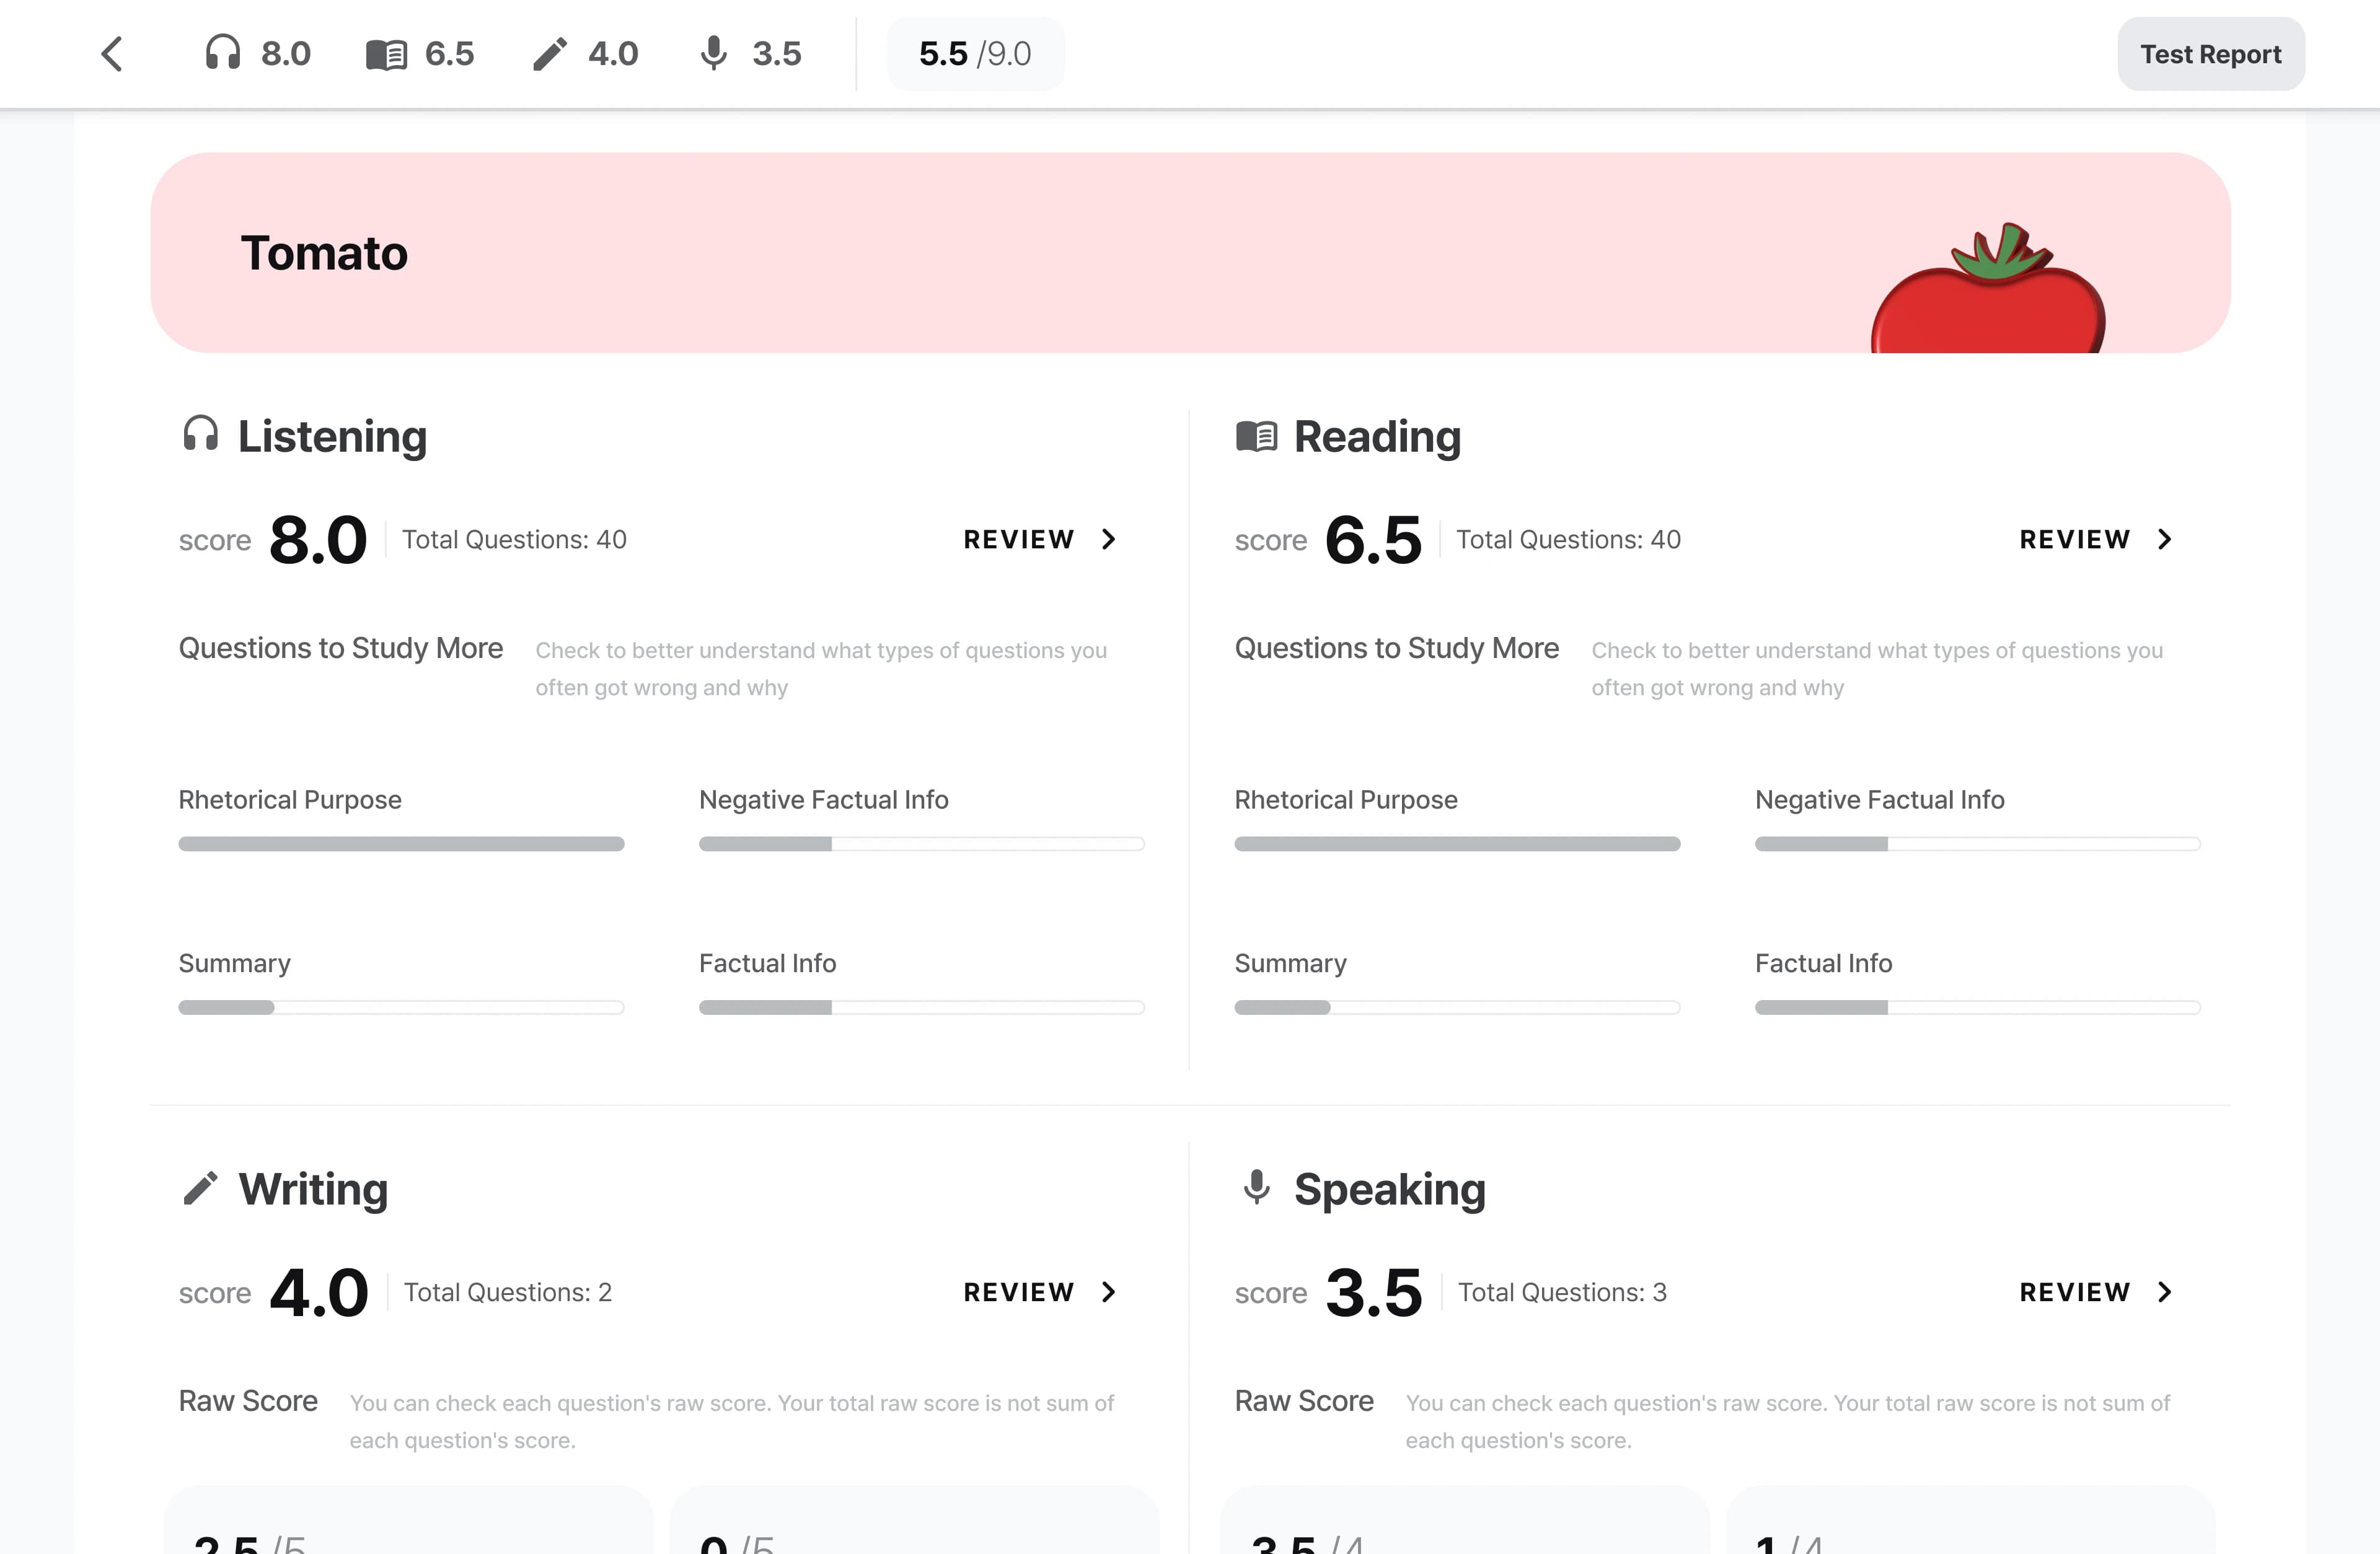Click the Writing score 4.0 value
Image resolution: width=2380 pixels, height=1554 pixels.
tap(318, 1292)
